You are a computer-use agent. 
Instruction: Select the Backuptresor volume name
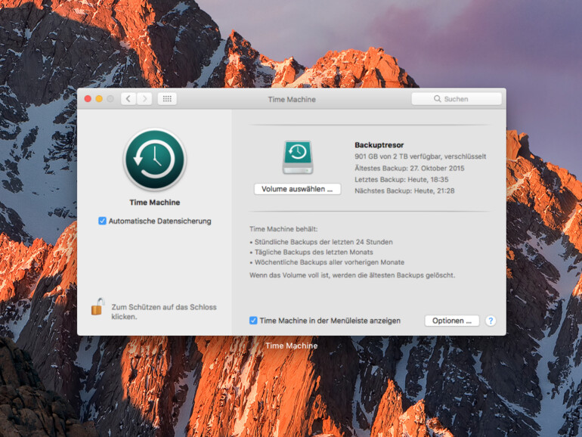click(x=379, y=145)
